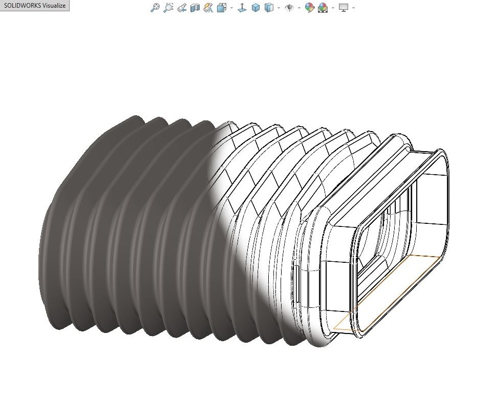Open the Display Style dropdown arrow
The height and width of the screenshot is (397, 491).
pos(279,8)
